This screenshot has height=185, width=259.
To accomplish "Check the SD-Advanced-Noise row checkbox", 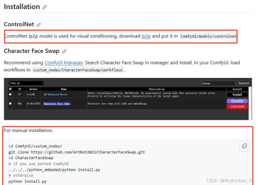I will (10, 94).
